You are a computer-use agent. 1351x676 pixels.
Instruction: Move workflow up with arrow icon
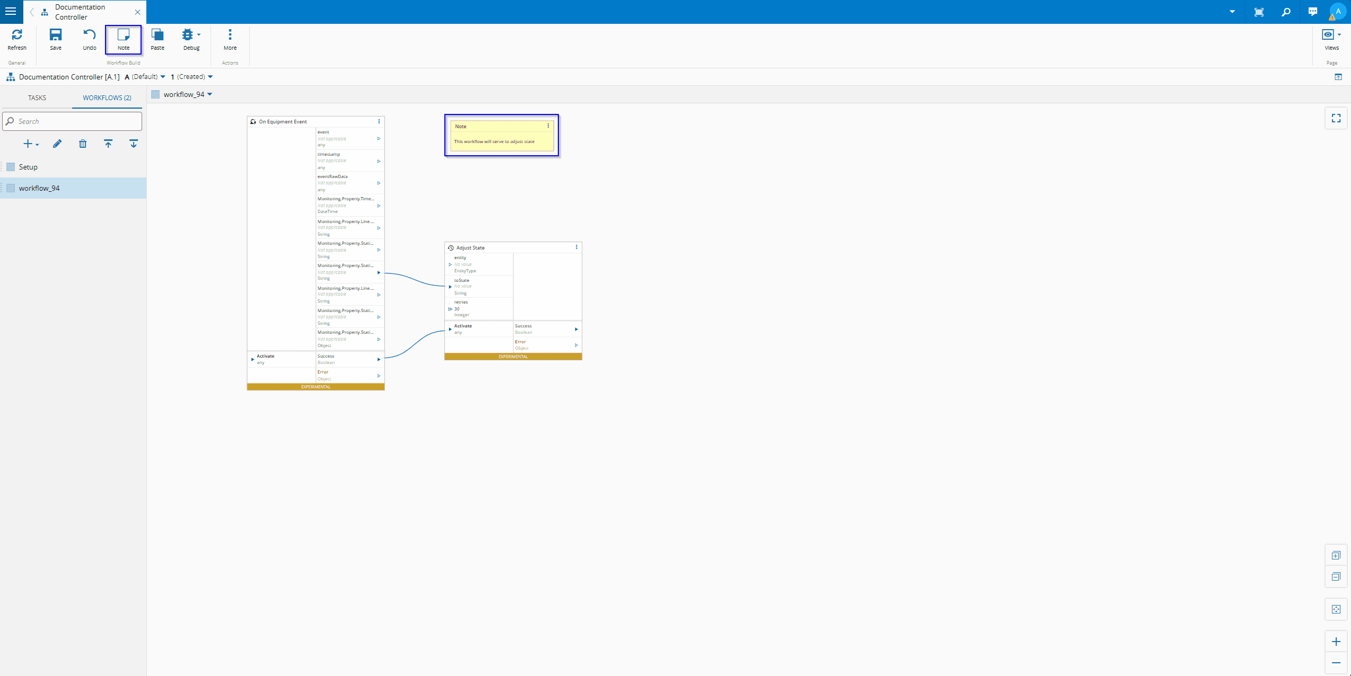point(108,144)
